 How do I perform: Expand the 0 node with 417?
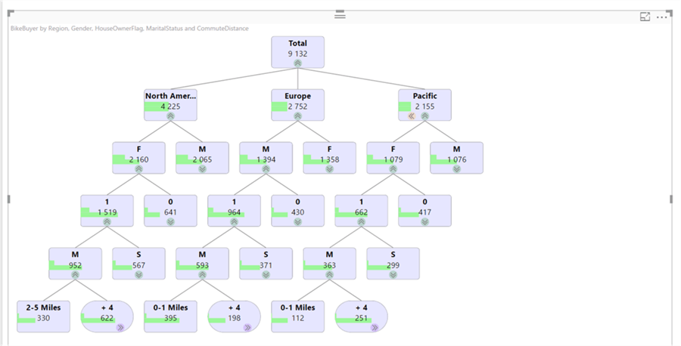[x=424, y=222]
